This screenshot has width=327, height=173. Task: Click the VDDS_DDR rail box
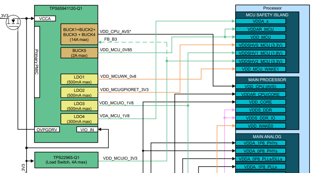click(x=261, y=110)
